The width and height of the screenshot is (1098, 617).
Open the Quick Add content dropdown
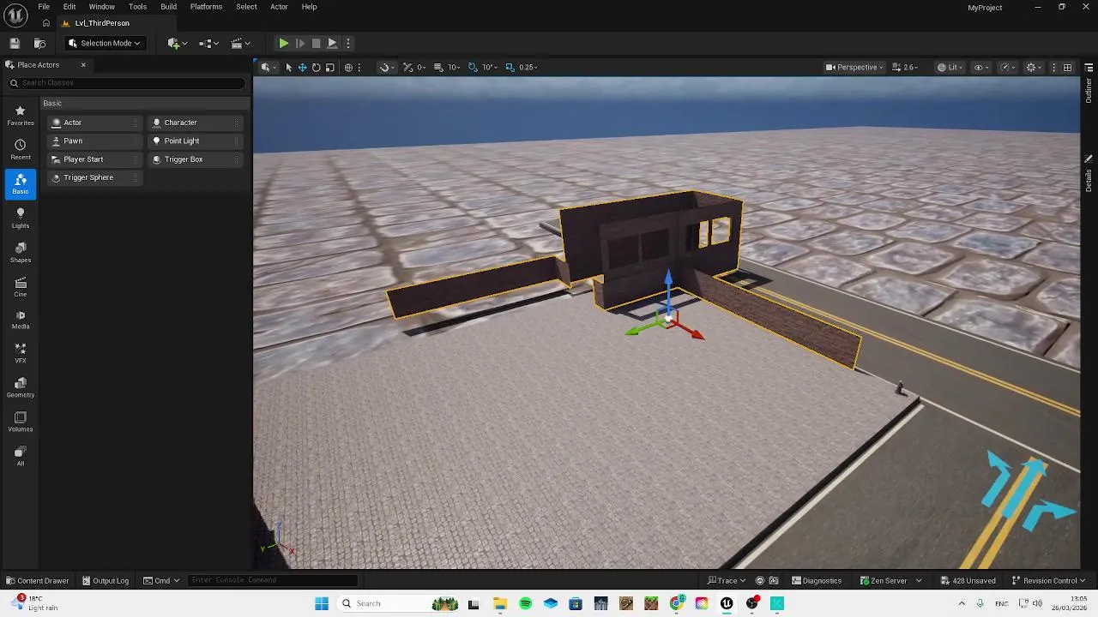pyautogui.click(x=178, y=43)
